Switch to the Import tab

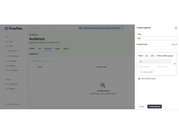click(58, 49)
